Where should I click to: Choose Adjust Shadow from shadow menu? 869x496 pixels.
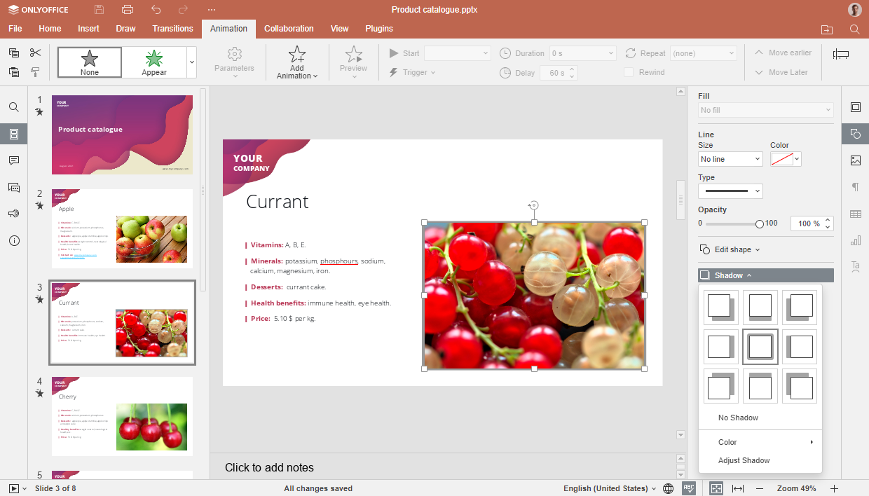point(744,460)
